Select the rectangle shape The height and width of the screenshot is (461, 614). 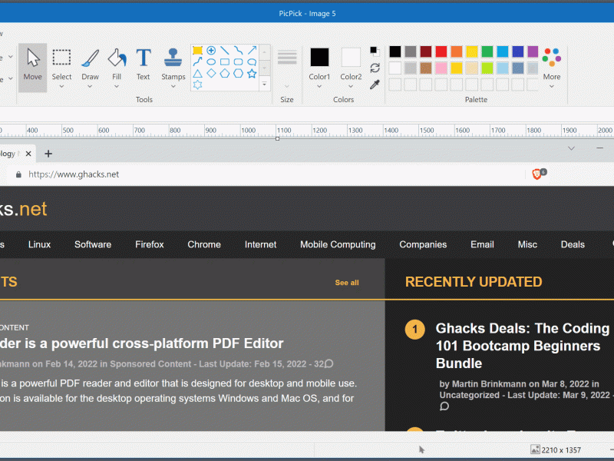225,62
